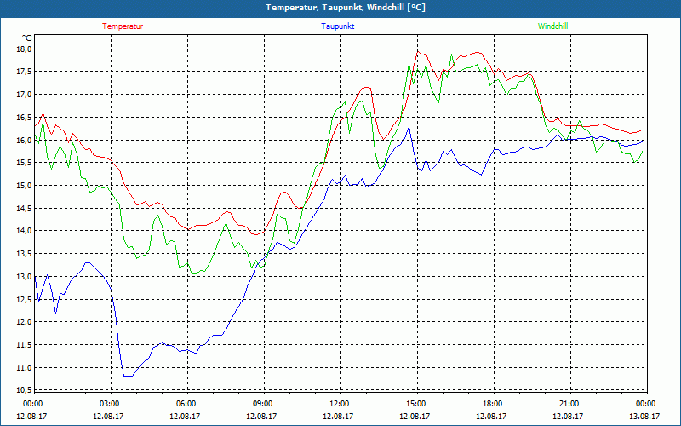Click the chart title Temperatur, Taupunkt, Windchill
This screenshot has height=426, width=681.
pos(346,8)
